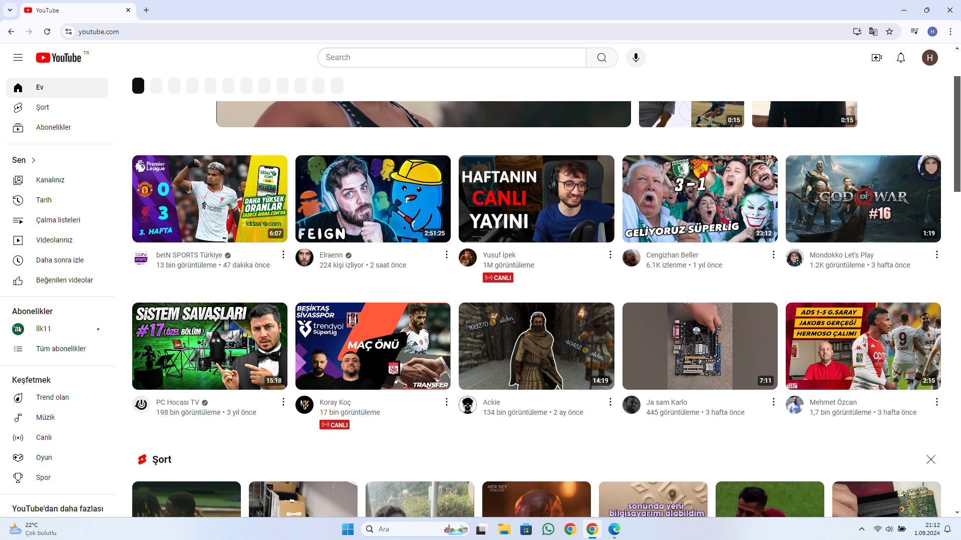Click the search magnifier button

click(601, 58)
